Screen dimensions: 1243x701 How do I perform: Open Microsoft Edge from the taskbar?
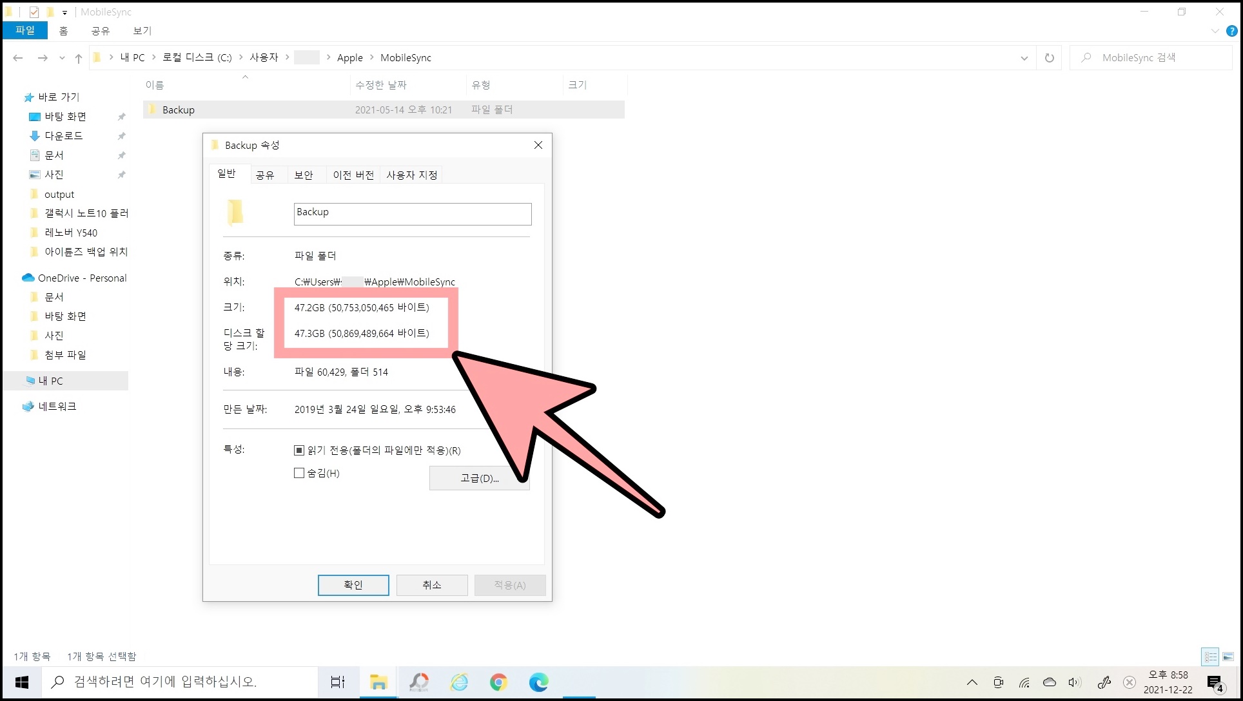coord(538,682)
